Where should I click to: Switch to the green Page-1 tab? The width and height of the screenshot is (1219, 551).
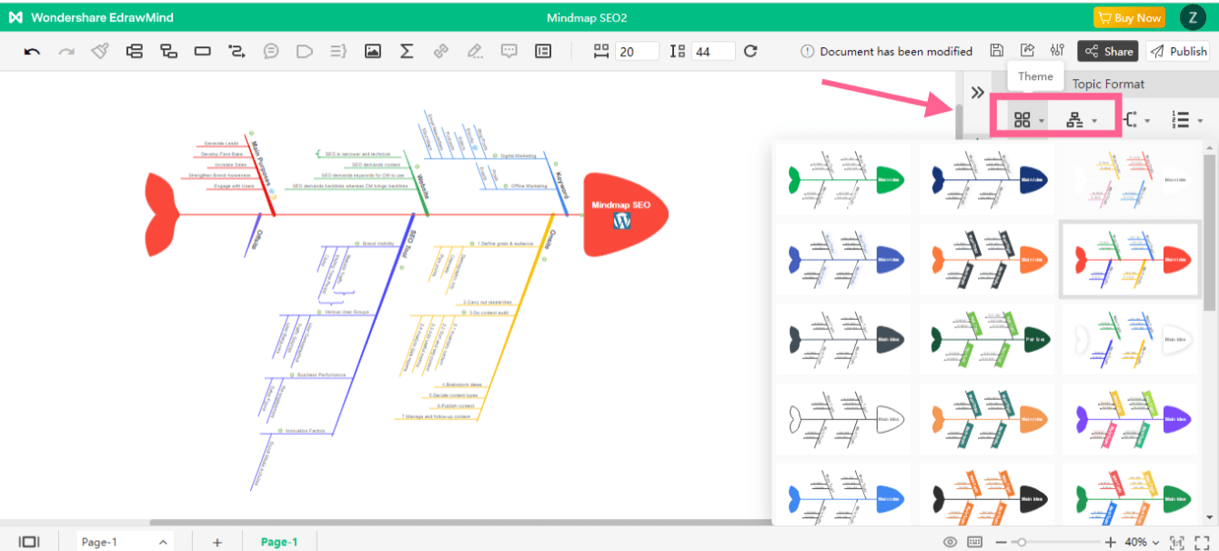[x=279, y=542]
